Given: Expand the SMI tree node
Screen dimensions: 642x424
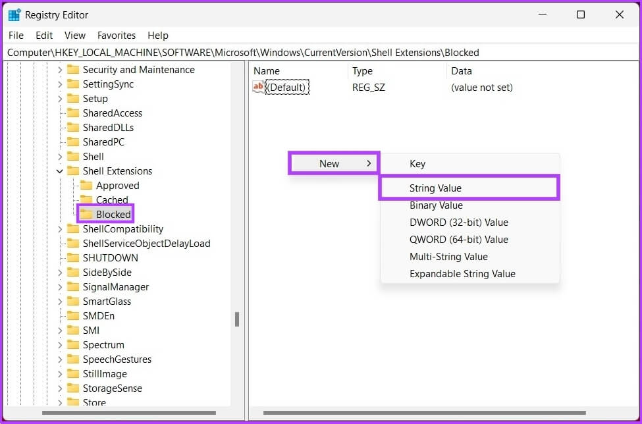Looking at the screenshot, I should pos(60,331).
